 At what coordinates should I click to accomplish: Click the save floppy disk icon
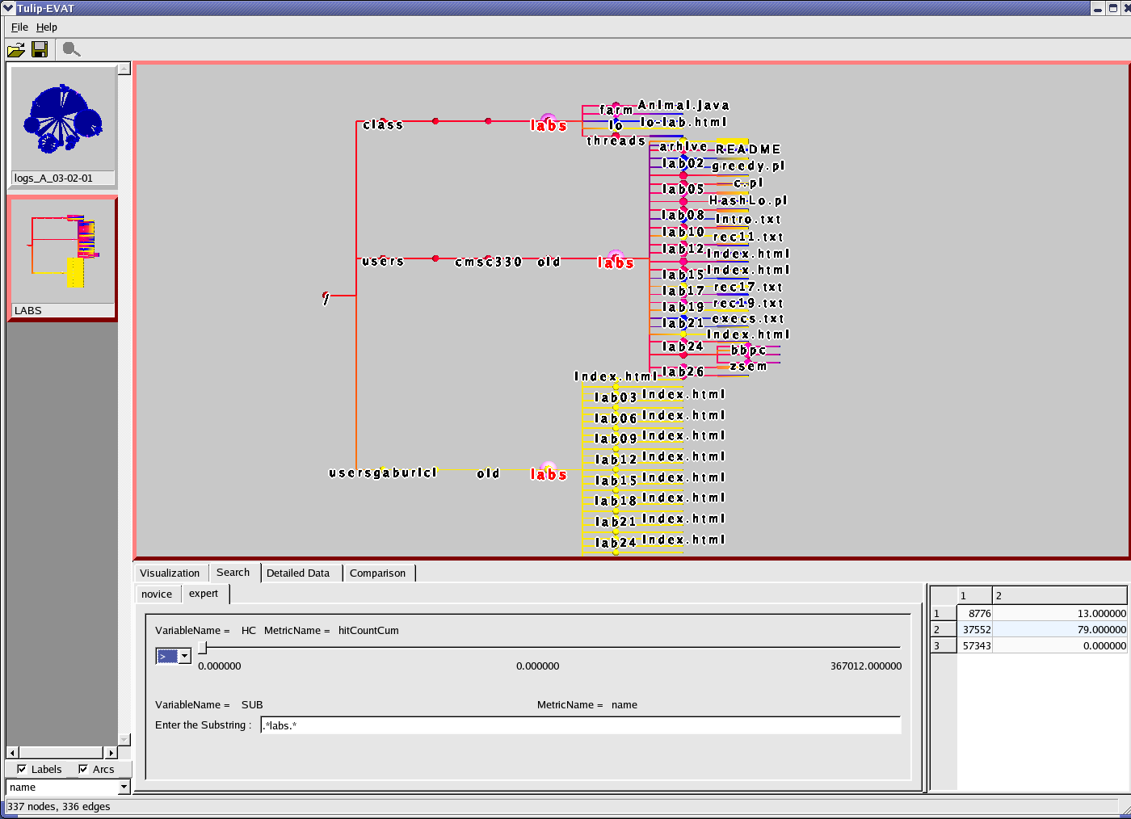coord(39,50)
